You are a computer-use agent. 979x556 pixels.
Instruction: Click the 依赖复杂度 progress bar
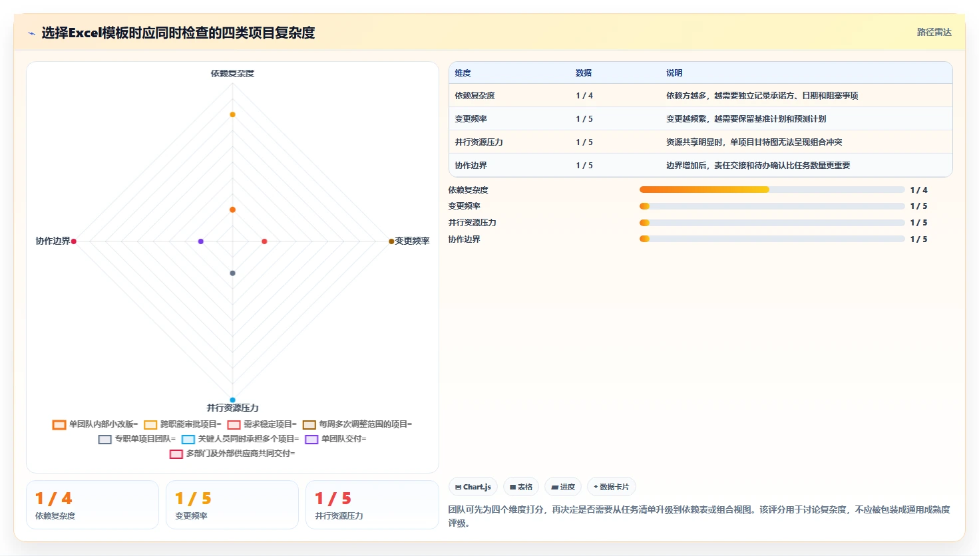772,190
